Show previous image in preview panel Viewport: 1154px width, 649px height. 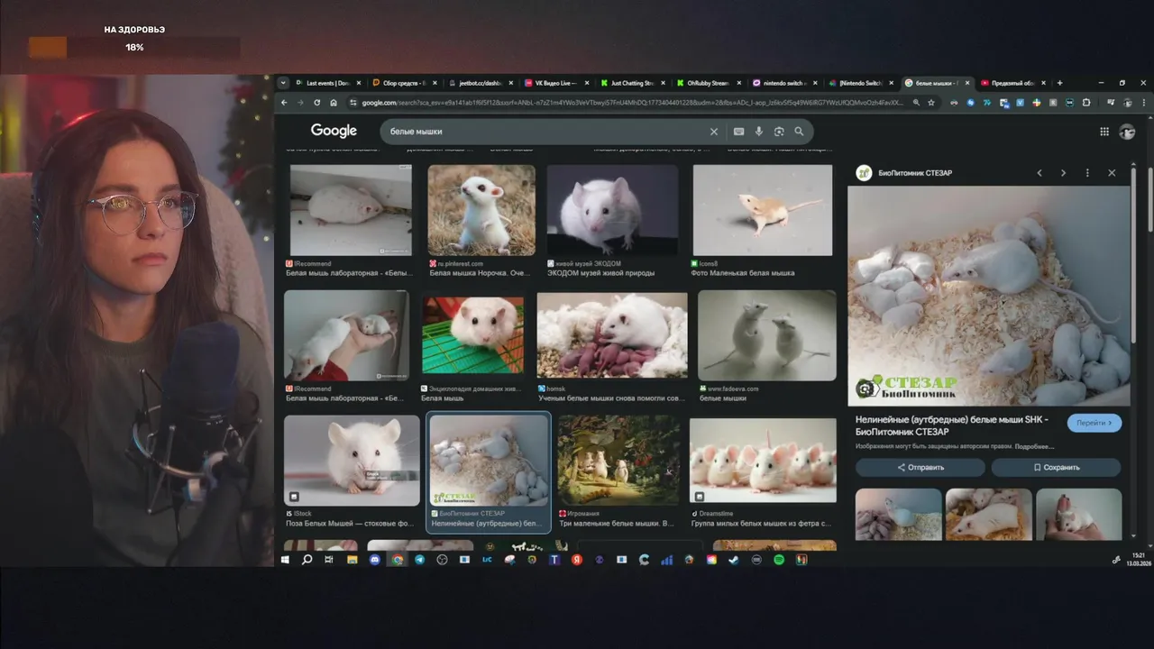1040,173
